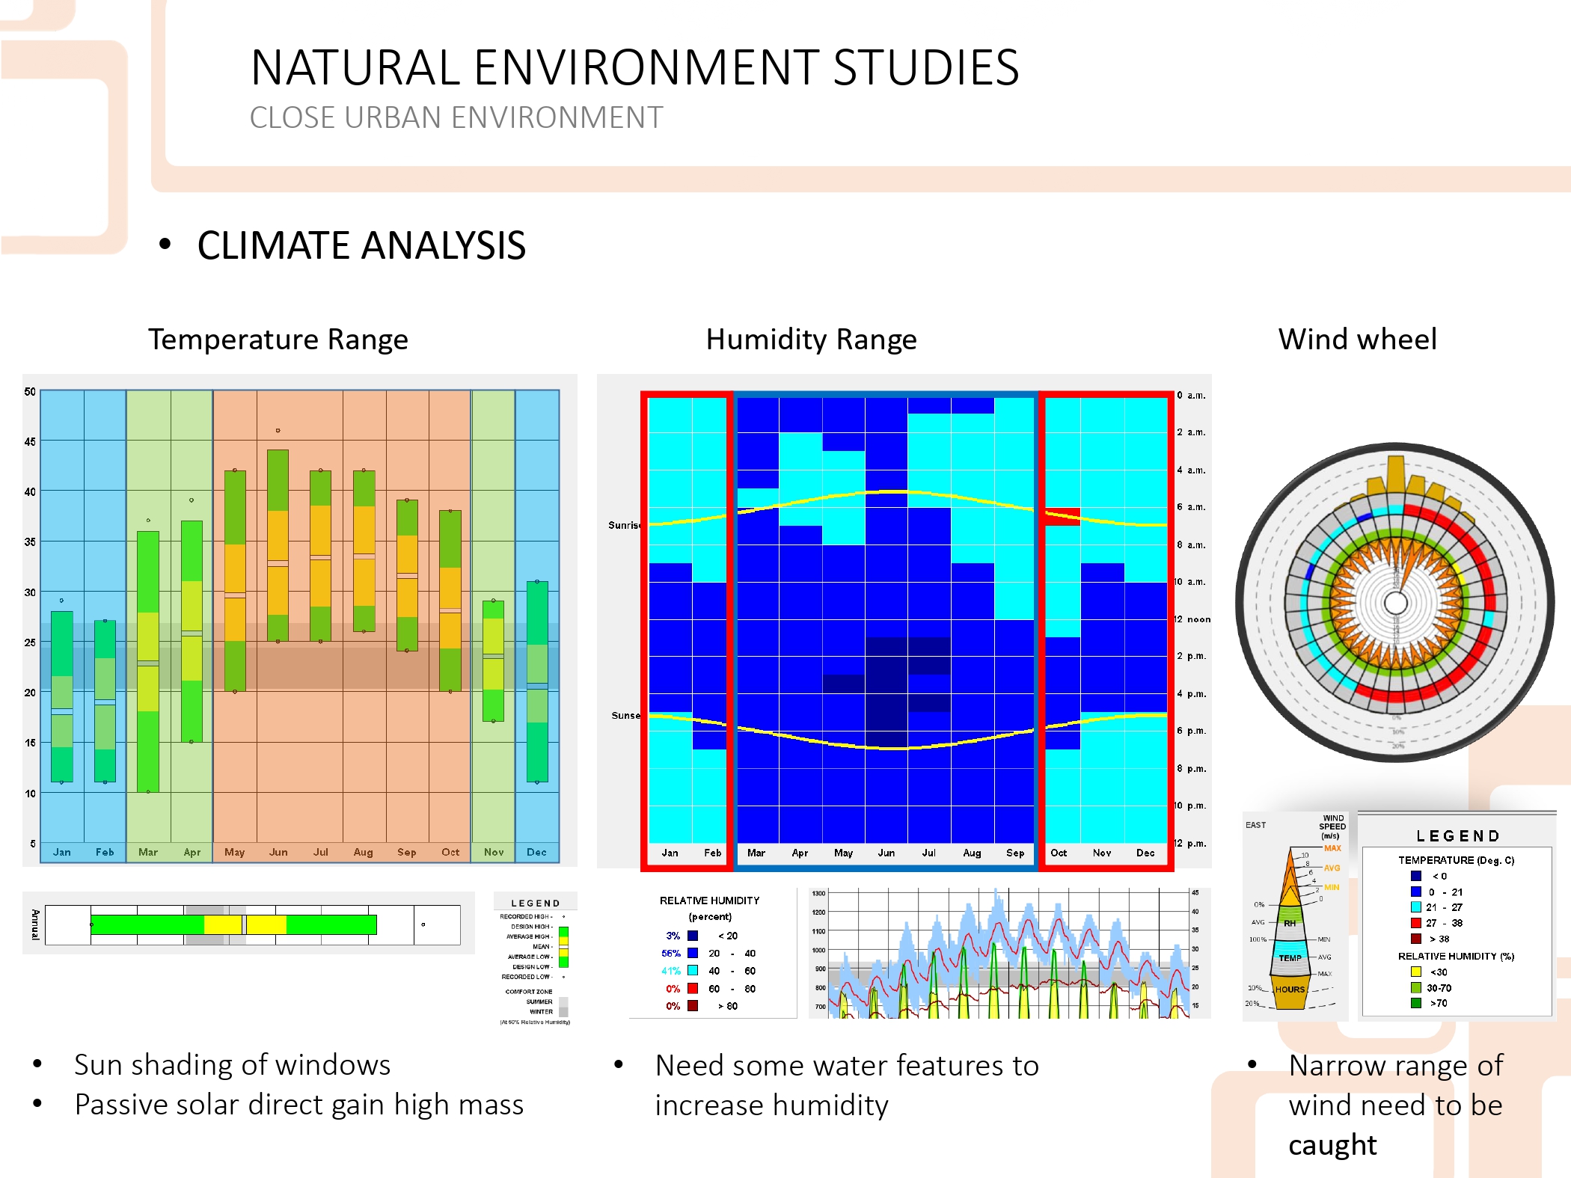Click the CLIMATE ANALYSIS bullet heading
Viewport: 1571px width, 1178px height.
[361, 245]
